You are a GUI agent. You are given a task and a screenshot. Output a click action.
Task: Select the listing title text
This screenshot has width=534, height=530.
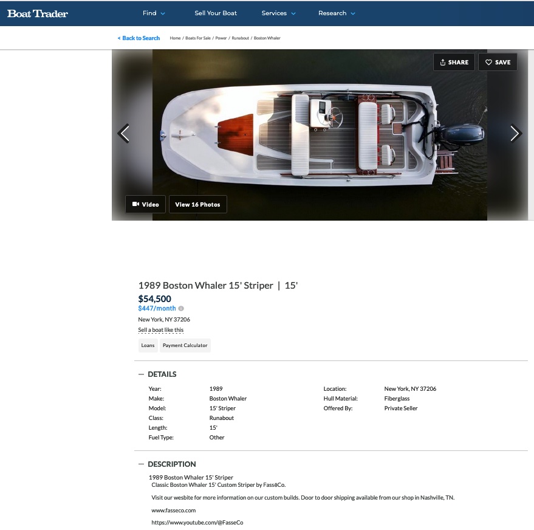tap(218, 286)
